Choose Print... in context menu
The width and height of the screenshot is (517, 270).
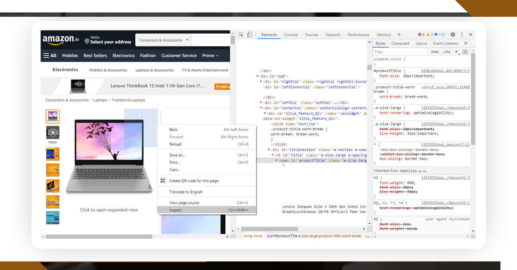(207, 163)
